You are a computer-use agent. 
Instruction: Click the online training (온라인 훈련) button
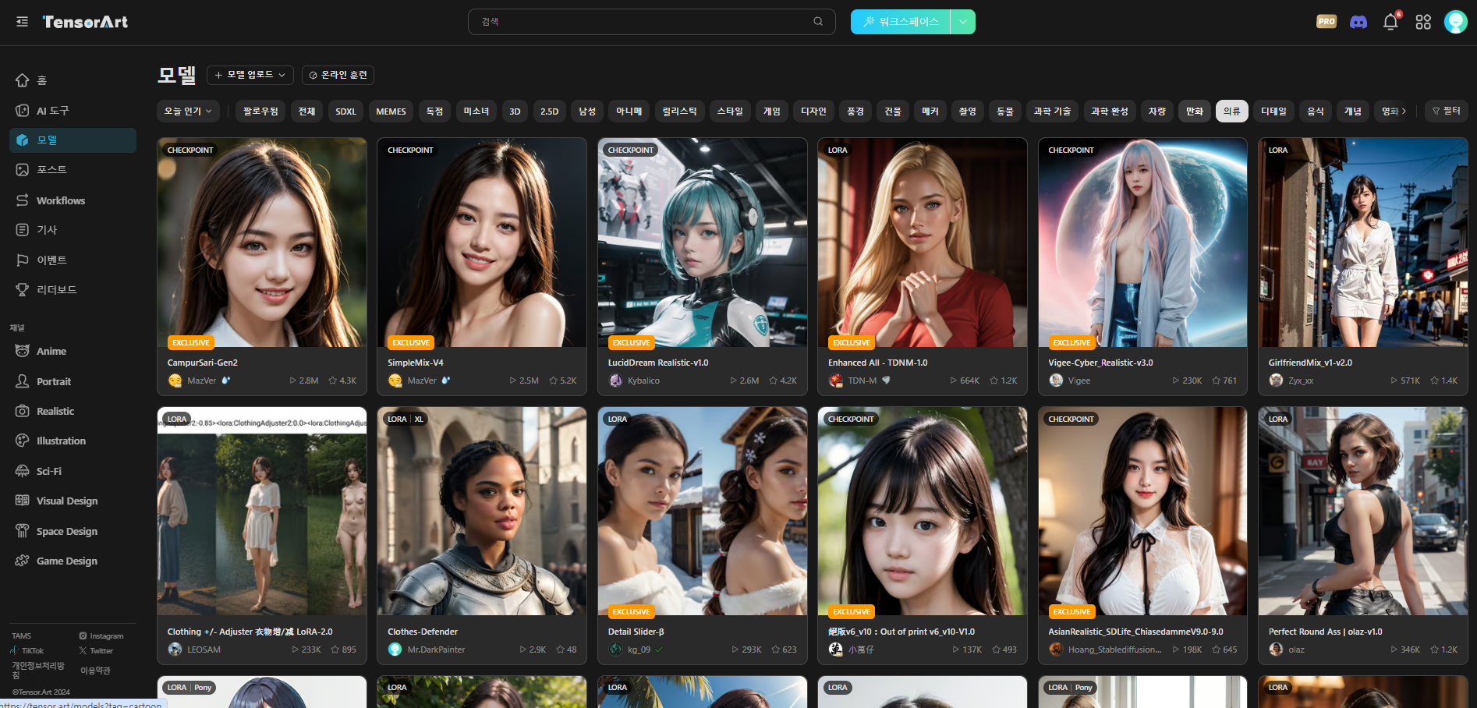coord(338,75)
